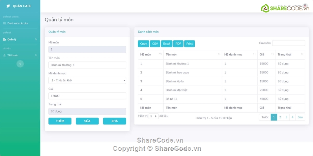Click the THÊM button
The image size is (313, 156).
(60, 121)
